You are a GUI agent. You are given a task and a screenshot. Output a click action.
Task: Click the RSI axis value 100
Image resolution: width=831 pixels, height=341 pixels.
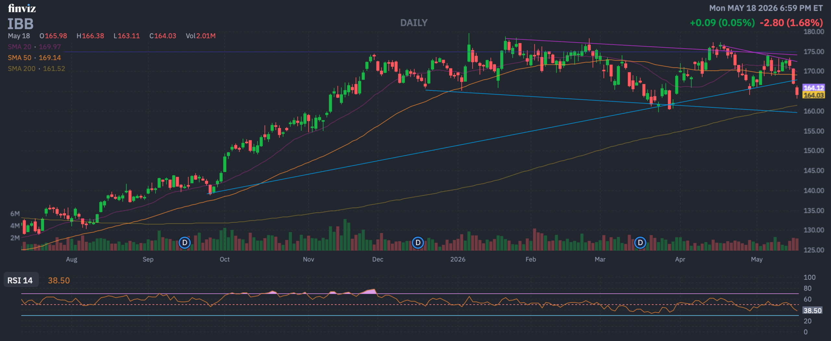click(x=809, y=277)
